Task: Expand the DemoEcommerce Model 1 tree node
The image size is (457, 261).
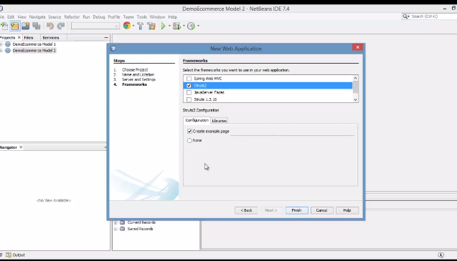Action: (1, 44)
